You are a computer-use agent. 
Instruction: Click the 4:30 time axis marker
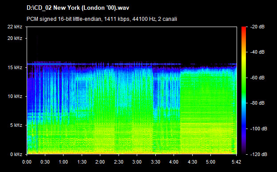click(192, 162)
